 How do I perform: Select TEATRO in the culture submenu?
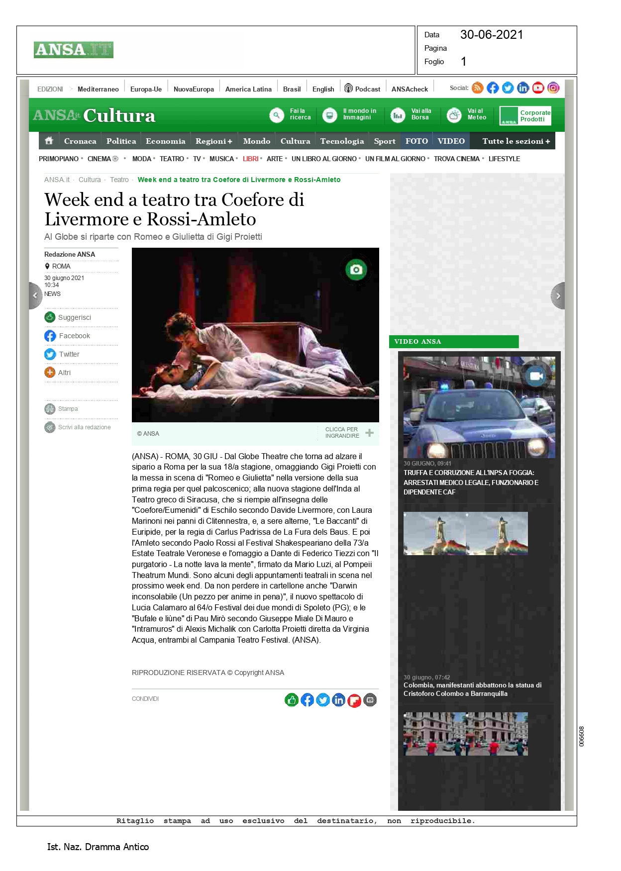(x=172, y=159)
